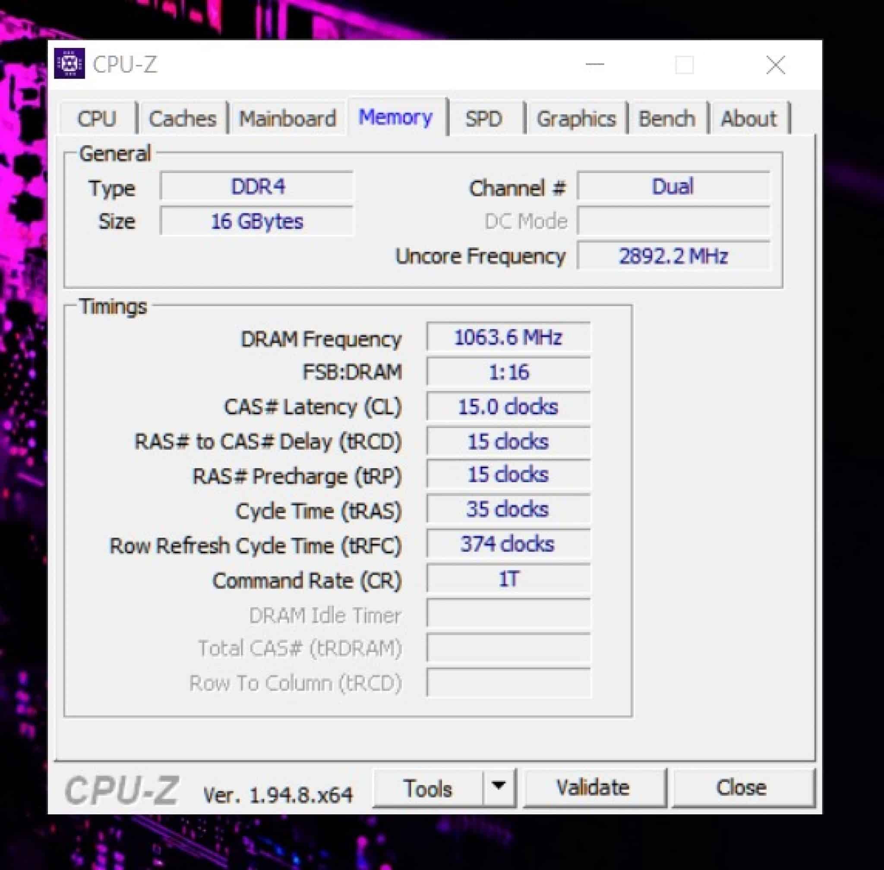The height and width of the screenshot is (870, 884).
Task: Select the DRAM Frequency value field
Action: (507, 338)
